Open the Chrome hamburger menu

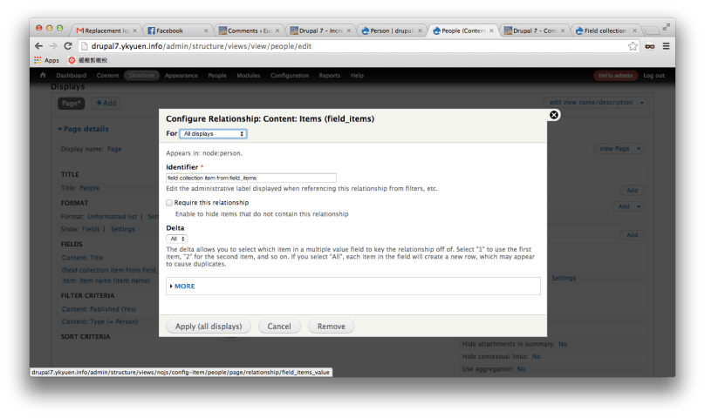click(x=666, y=46)
